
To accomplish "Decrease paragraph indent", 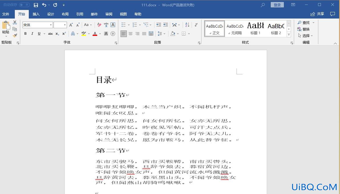I will [158, 25].
